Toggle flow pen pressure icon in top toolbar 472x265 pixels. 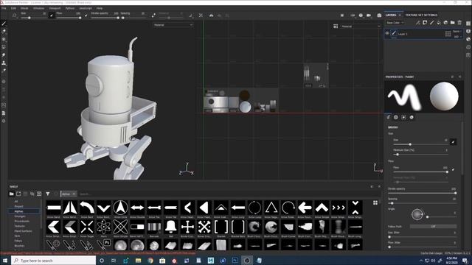tap(86, 15)
